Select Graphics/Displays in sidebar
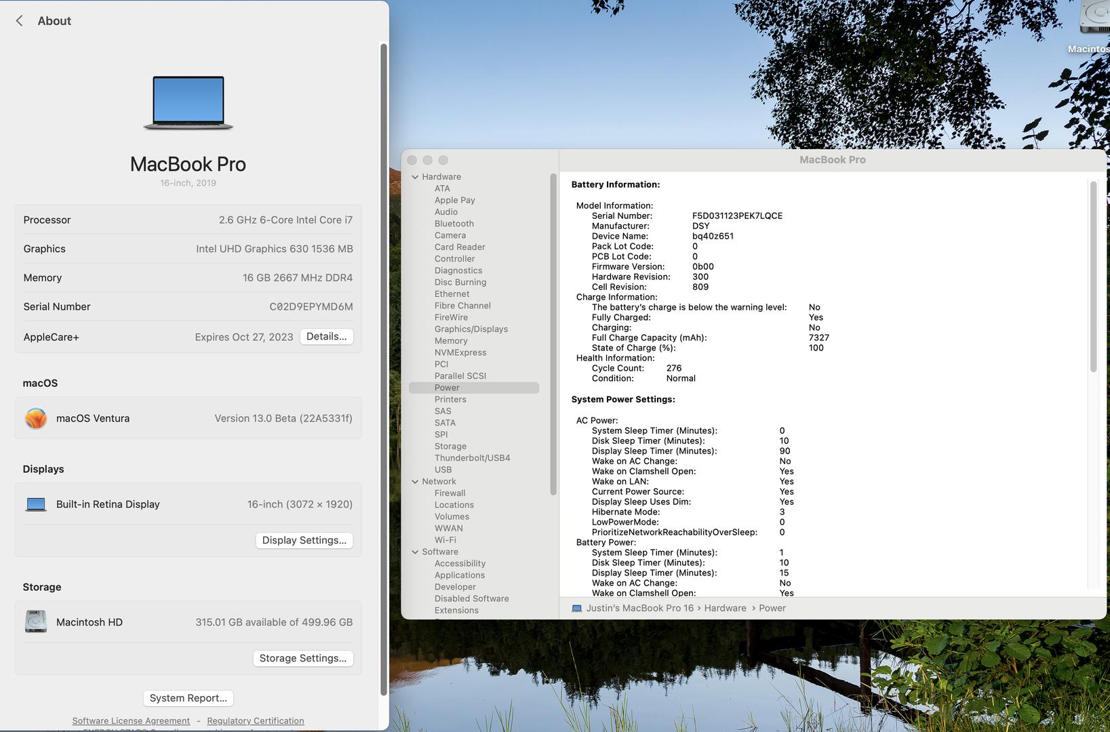Viewport: 1110px width, 732px height. [x=471, y=329]
